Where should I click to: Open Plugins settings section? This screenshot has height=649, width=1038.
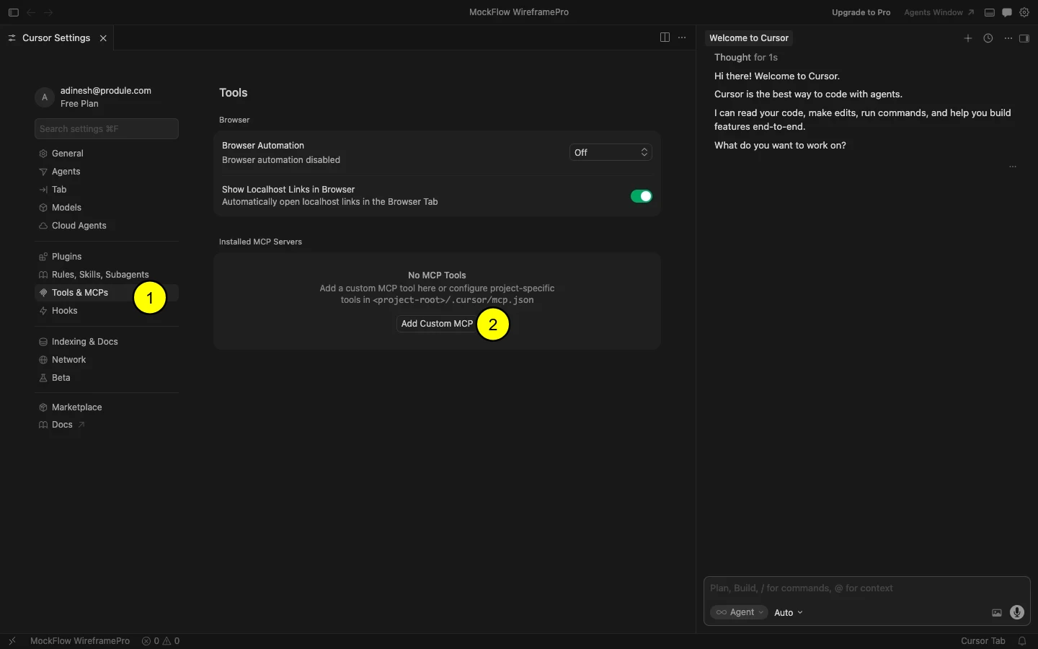tap(107, 257)
